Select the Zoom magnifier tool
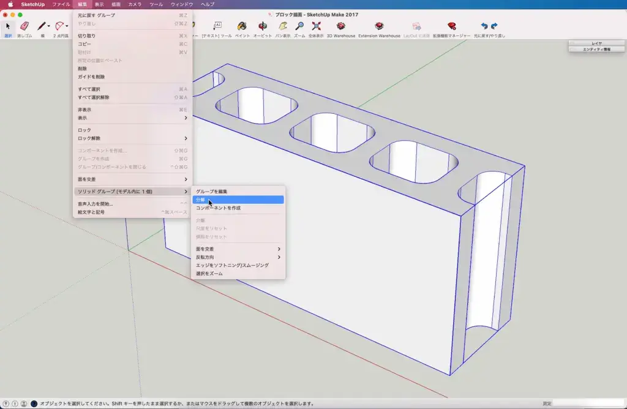The width and height of the screenshot is (627, 409). pos(299,26)
